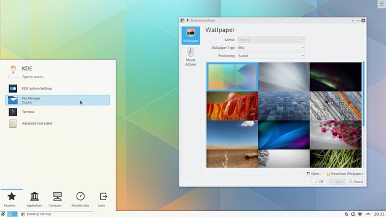Click the Cancel button
Screen dimensions: 386x217
[x=356, y=182]
